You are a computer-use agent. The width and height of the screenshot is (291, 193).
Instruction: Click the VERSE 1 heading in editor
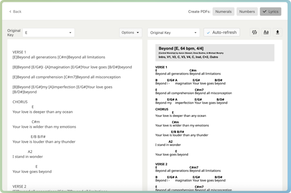point(19,52)
